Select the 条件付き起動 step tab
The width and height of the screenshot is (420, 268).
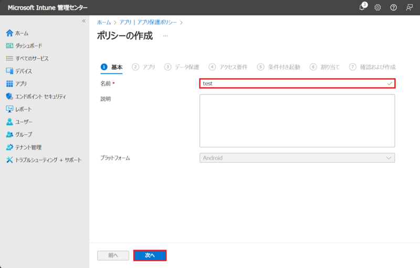click(279, 67)
